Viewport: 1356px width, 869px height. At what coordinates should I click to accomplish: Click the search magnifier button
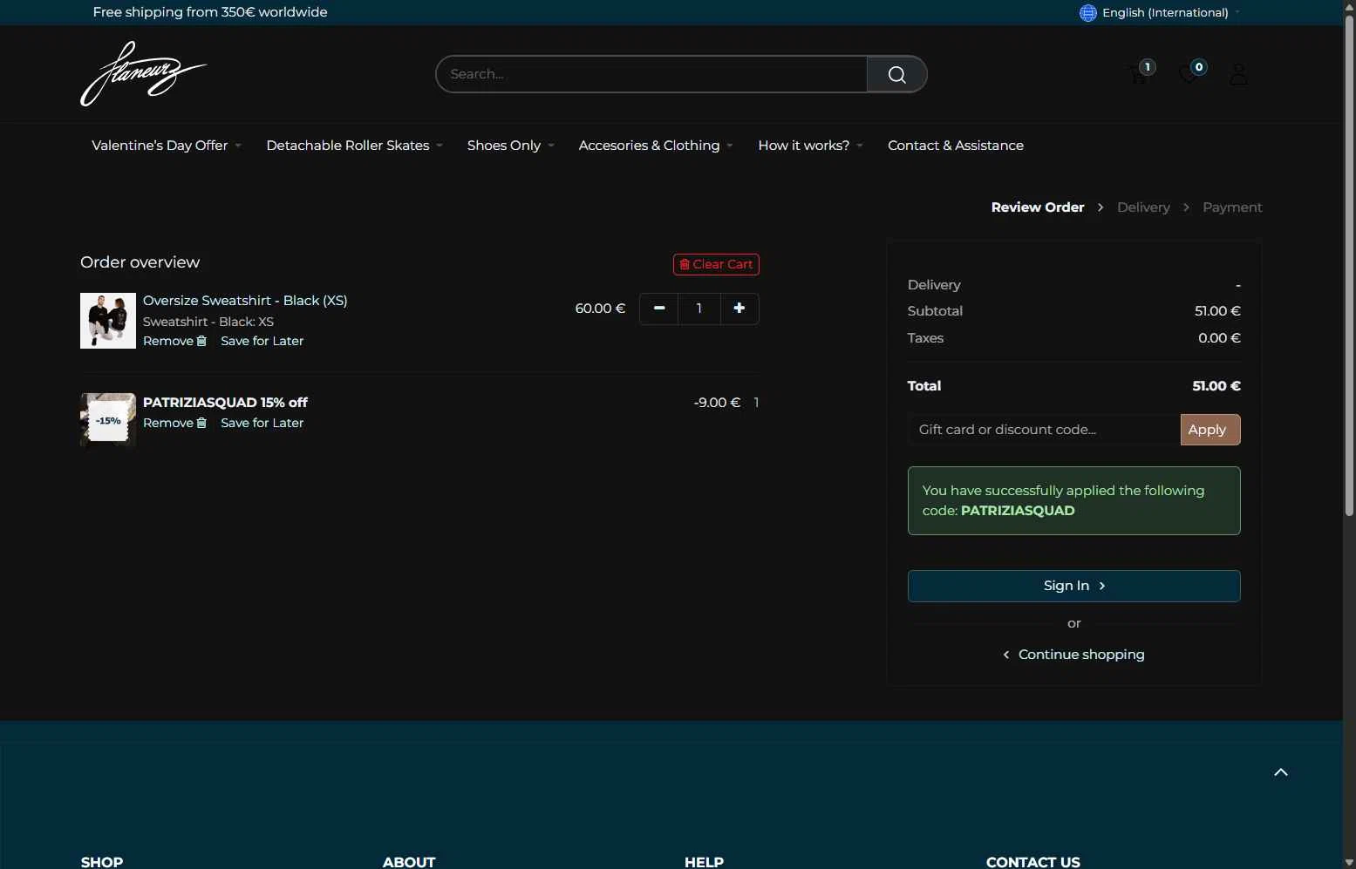pyautogui.click(x=896, y=74)
